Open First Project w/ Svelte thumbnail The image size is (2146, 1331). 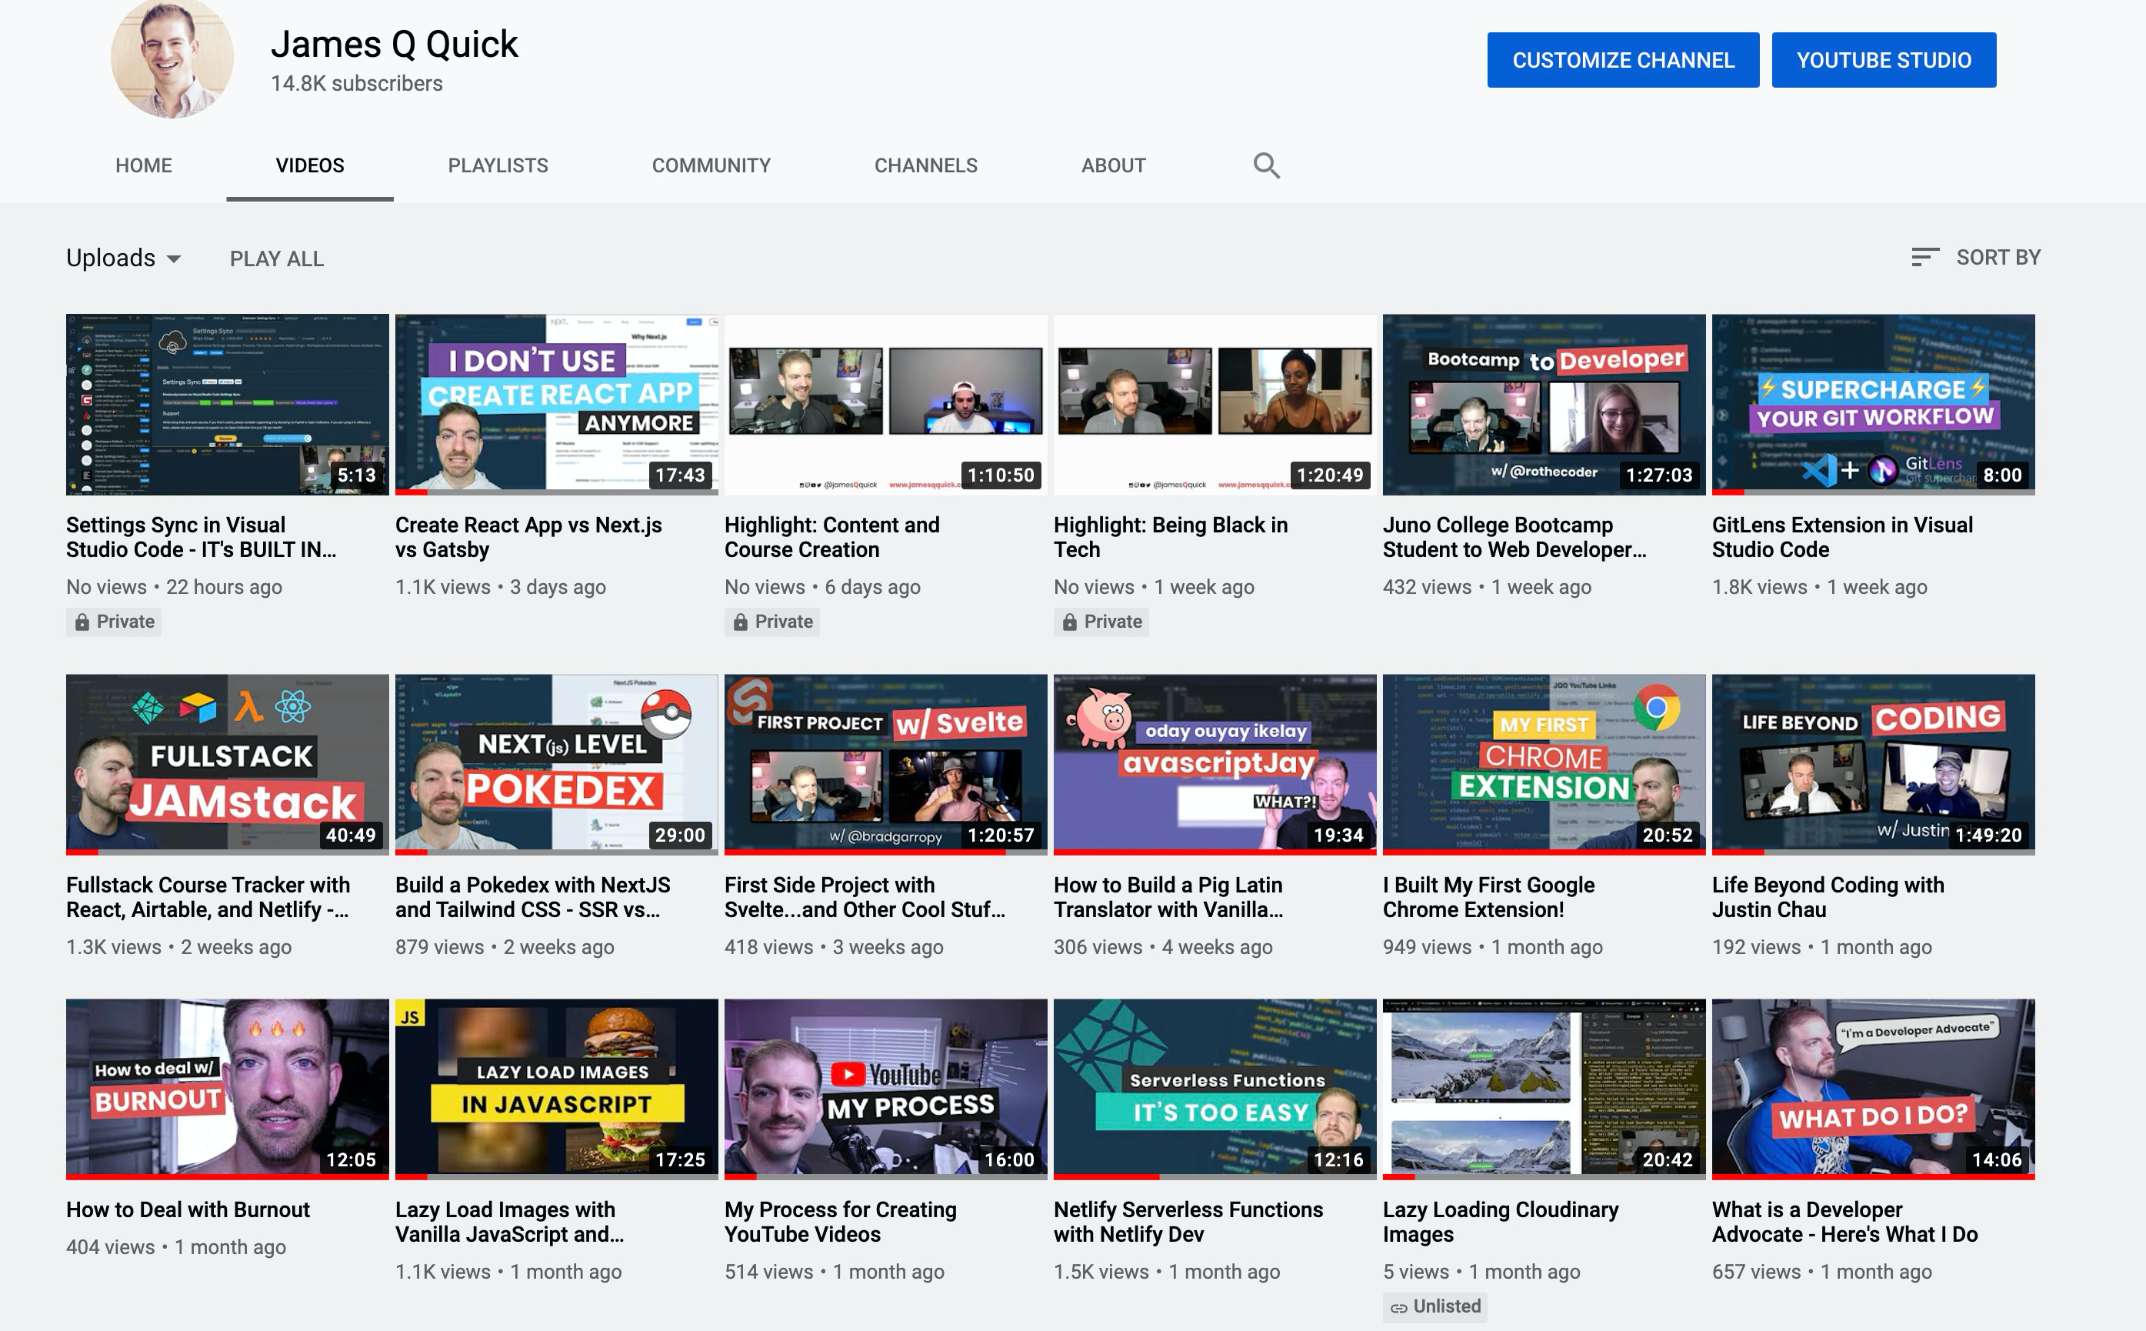coord(885,764)
